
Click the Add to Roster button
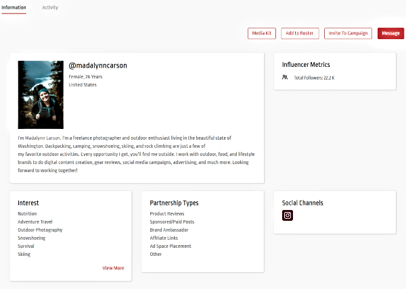300,33
